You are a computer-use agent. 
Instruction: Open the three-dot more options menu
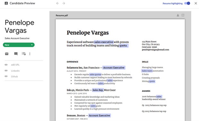30,54
